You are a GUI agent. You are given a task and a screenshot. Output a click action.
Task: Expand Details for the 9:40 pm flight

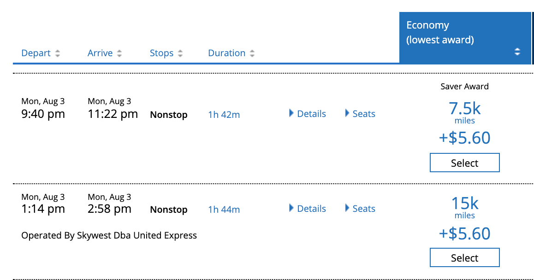click(308, 114)
